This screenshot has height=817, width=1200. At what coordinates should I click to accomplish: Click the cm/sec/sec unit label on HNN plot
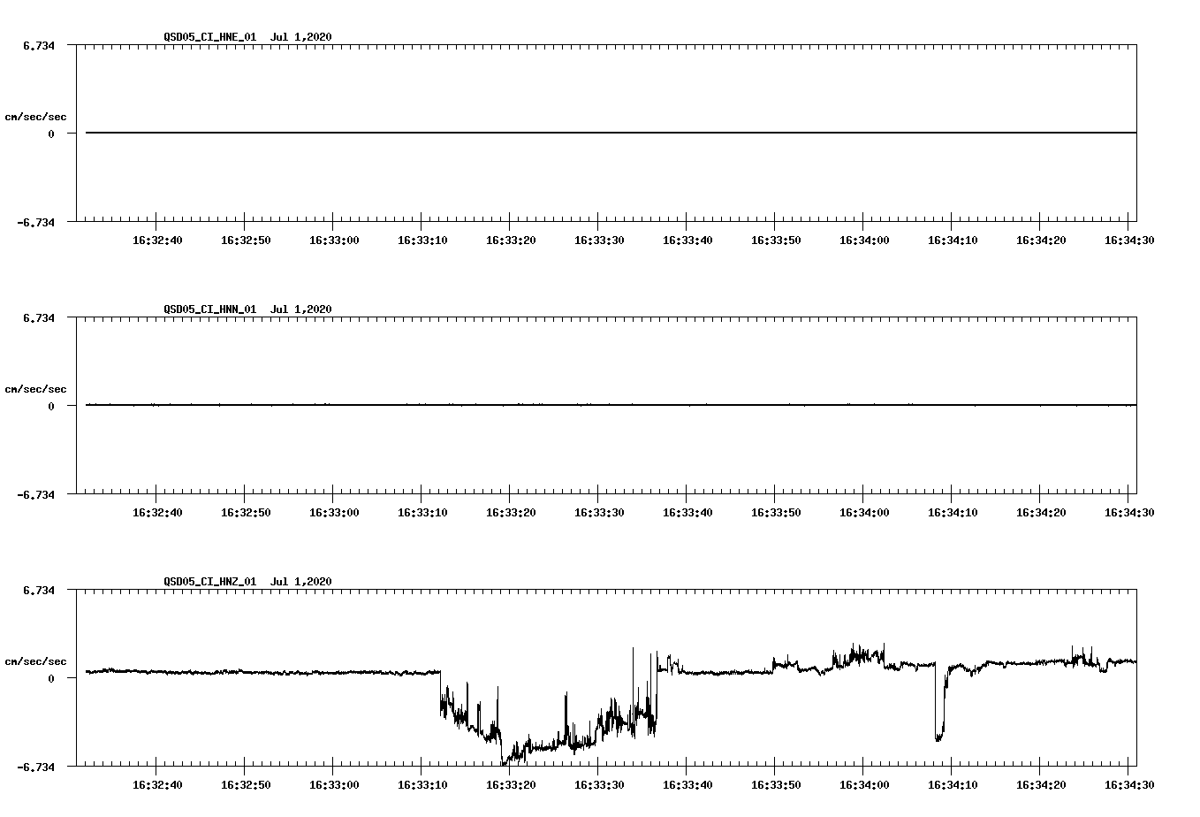coord(35,389)
